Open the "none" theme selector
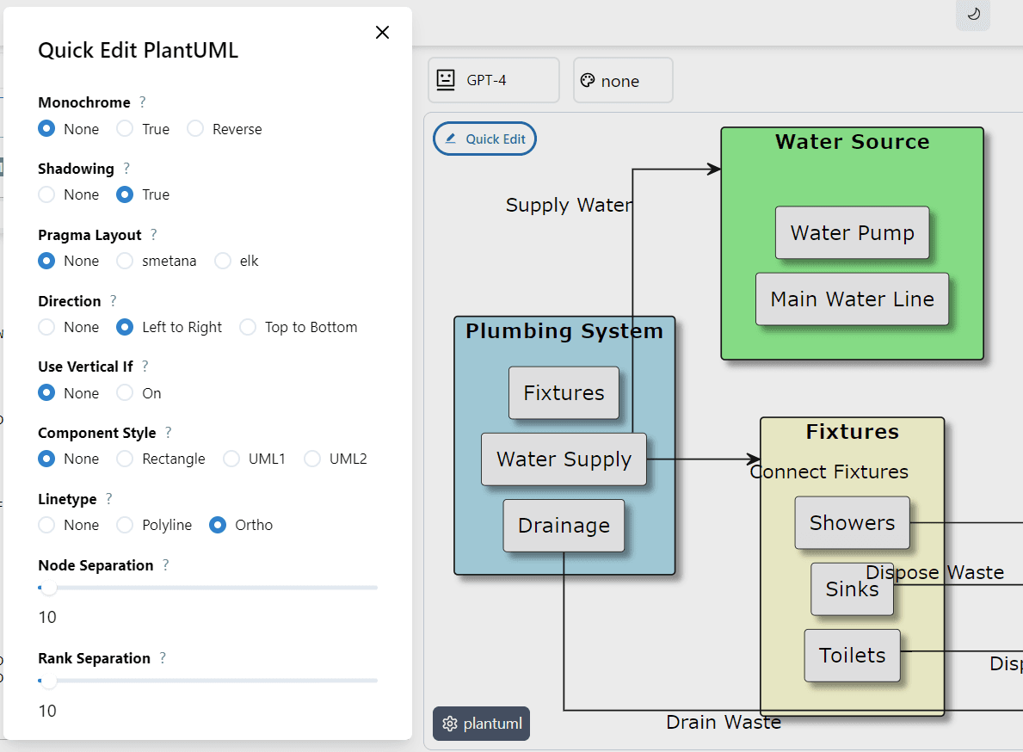This screenshot has height=752, width=1023. (622, 80)
